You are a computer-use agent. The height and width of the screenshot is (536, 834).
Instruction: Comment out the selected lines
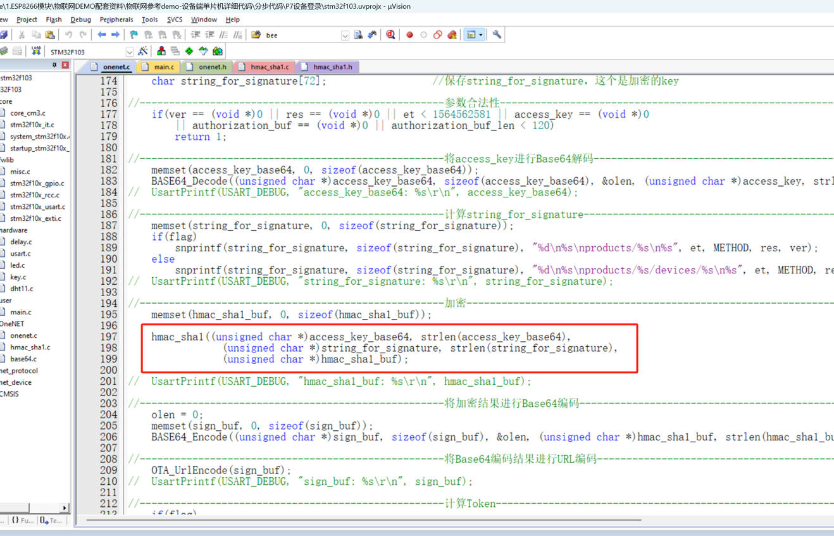(x=223, y=35)
